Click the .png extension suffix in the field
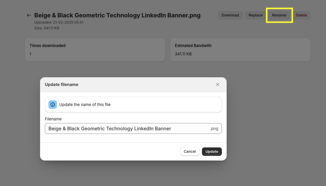Viewport: 326px width, 186px height. click(x=214, y=129)
